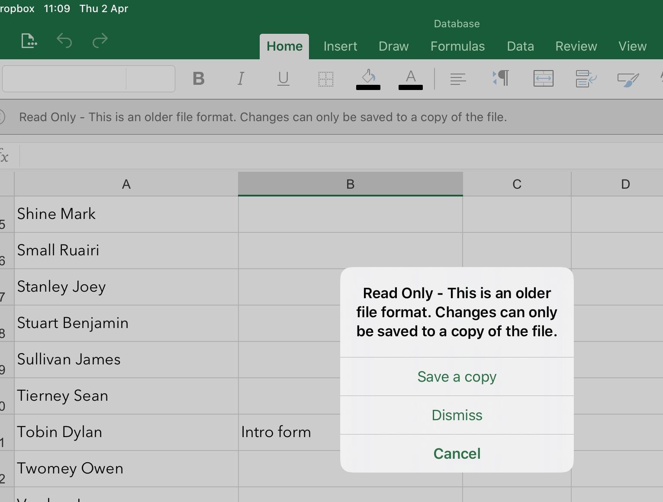The width and height of the screenshot is (663, 502).
Task: Open the File menu icon
Action: (29, 41)
